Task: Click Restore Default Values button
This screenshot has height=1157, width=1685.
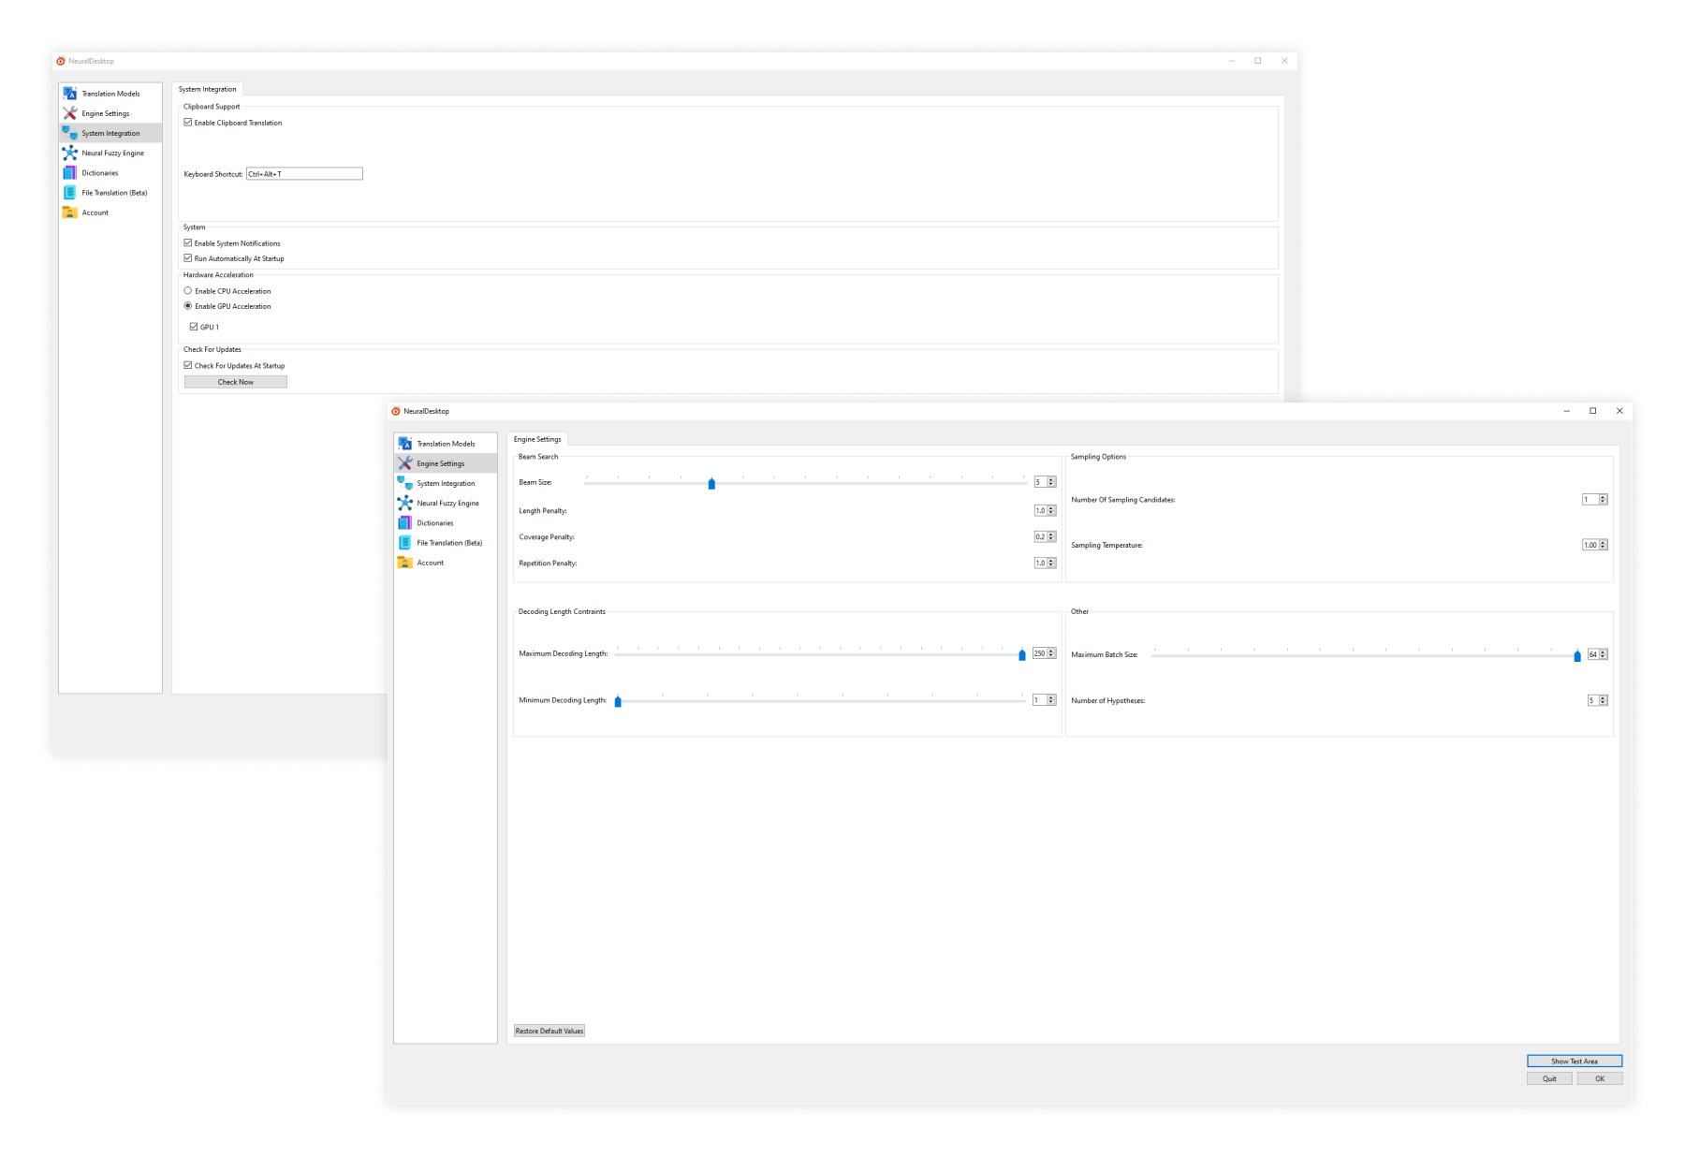Action: coord(549,1031)
